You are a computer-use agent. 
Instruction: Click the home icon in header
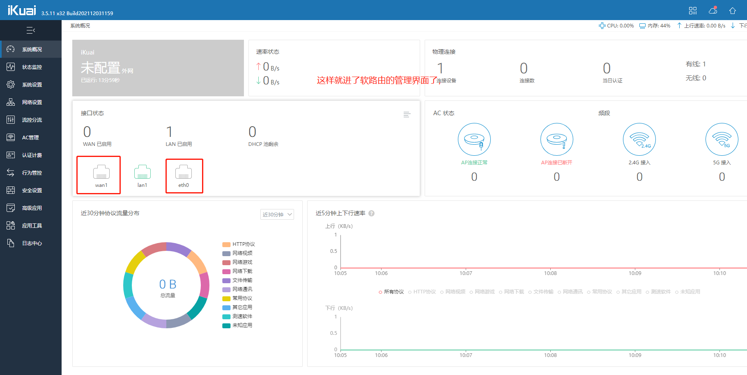point(733,11)
